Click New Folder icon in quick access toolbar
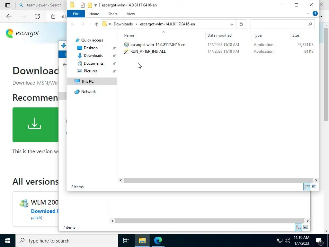Image resolution: width=329 pixels, height=247 pixels. (x=90, y=5)
